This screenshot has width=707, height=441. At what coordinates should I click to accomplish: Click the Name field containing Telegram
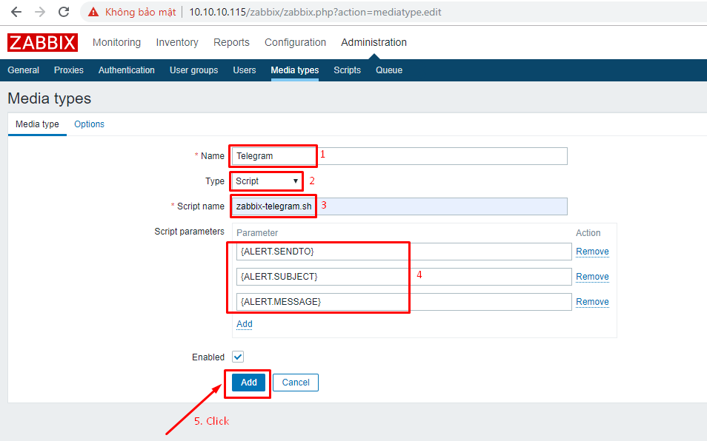tap(399, 156)
